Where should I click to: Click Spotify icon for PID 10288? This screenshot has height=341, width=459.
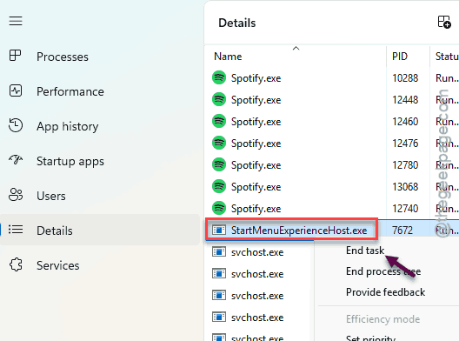219,77
